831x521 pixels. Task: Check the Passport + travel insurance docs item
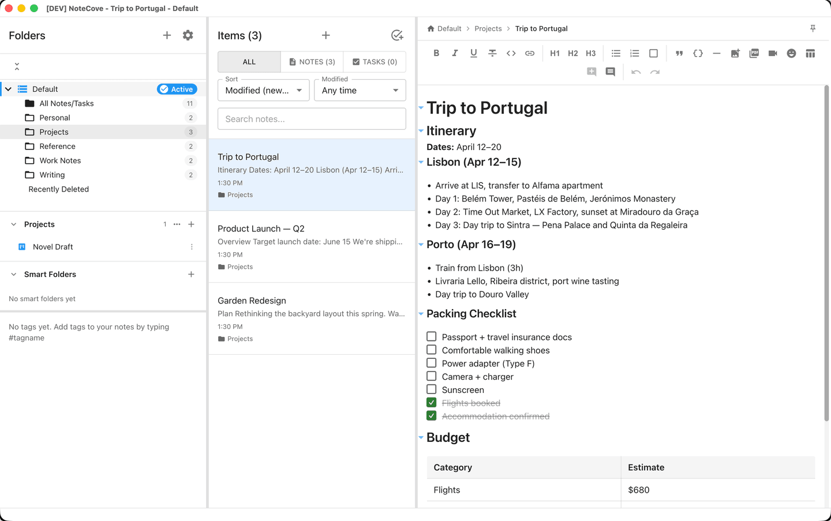pos(431,336)
